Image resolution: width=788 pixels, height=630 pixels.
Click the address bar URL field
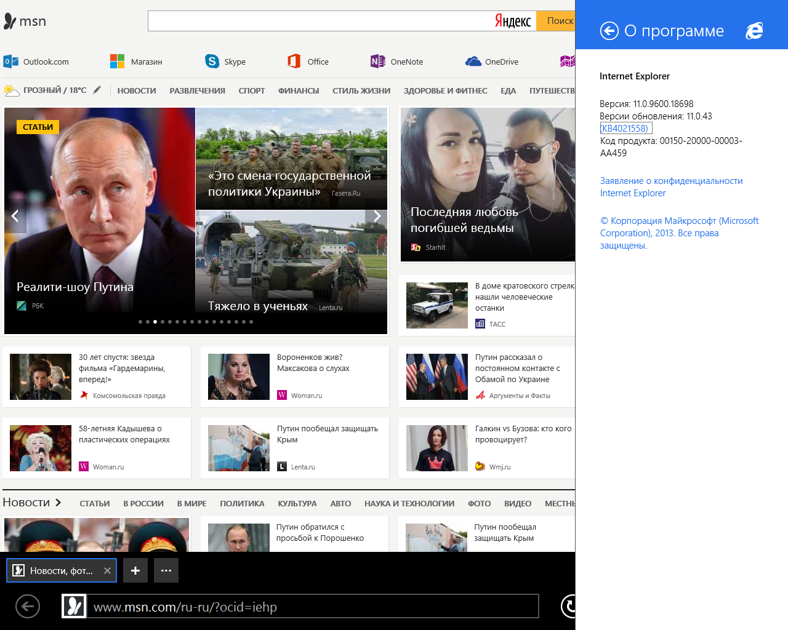[x=313, y=607]
